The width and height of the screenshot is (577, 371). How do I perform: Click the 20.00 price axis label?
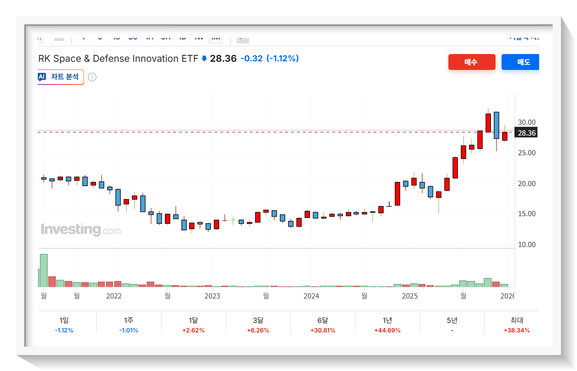(x=527, y=184)
